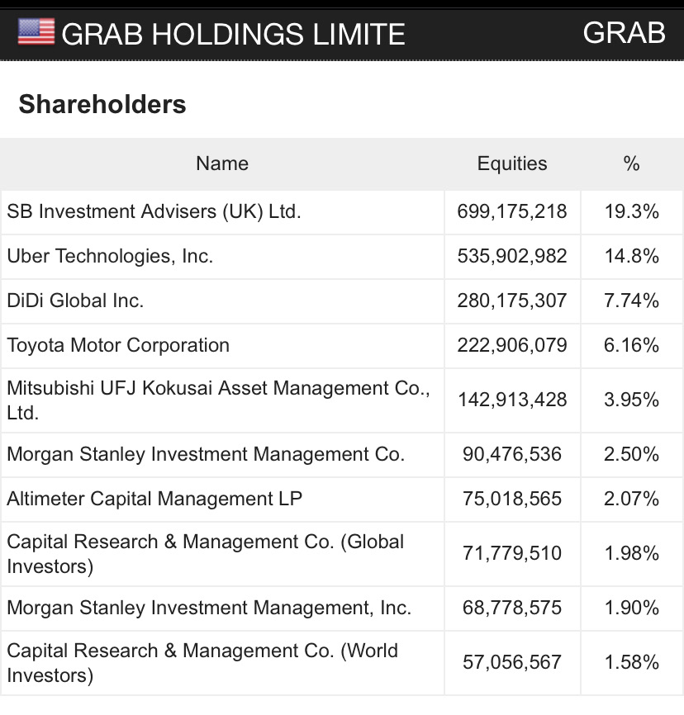Select Toyota Motor Corporation entry

coord(118,345)
